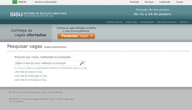Open the Participe menu item

[x=134, y=2]
